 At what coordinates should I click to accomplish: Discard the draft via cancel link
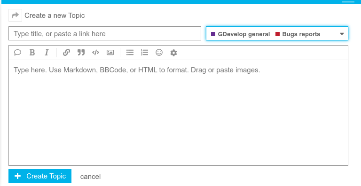(x=90, y=177)
